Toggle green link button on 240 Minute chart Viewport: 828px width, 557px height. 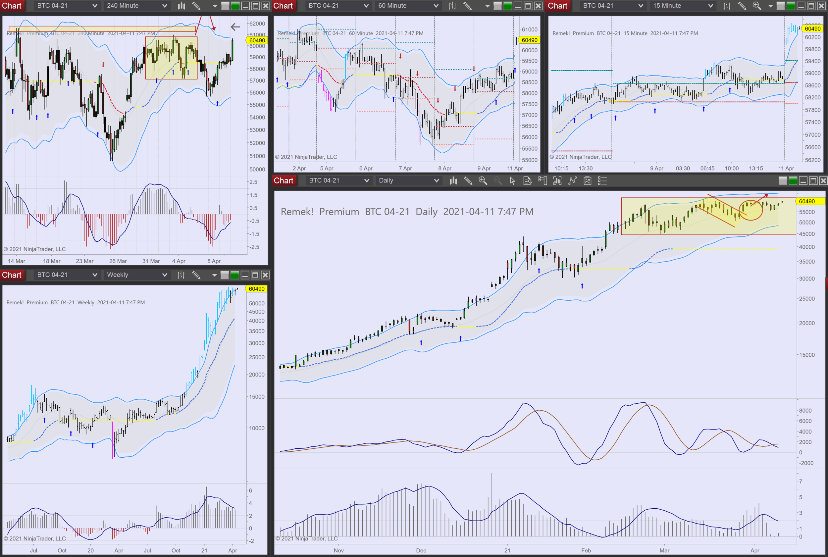click(x=235, y=6)
